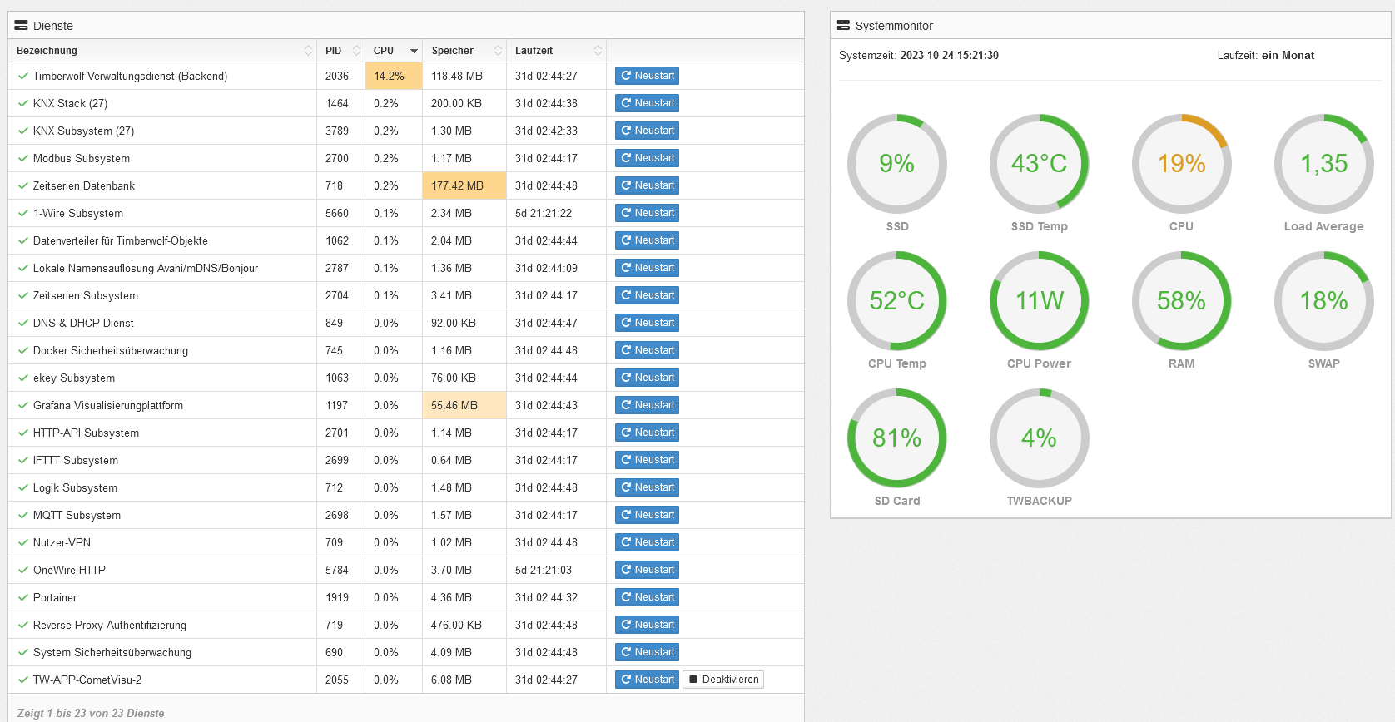Toggle CPU column sort order
This screenshot has width=1395, height=722.
coord(394,51)
